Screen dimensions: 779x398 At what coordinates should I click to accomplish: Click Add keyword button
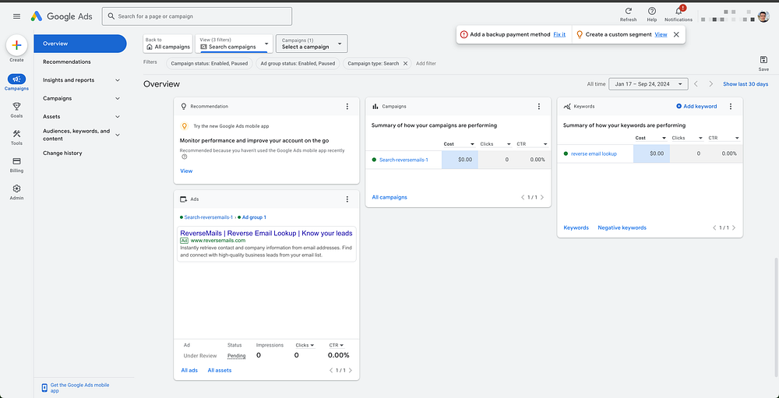pos(696,107)
